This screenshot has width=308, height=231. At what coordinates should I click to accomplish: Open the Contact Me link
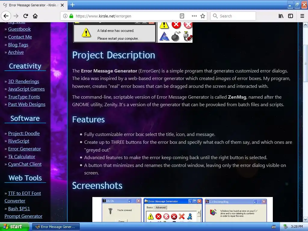(x=20, y=37)
